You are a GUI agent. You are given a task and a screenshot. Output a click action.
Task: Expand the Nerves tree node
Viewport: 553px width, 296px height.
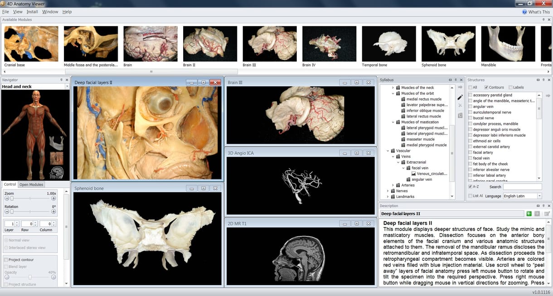[388, 191]
